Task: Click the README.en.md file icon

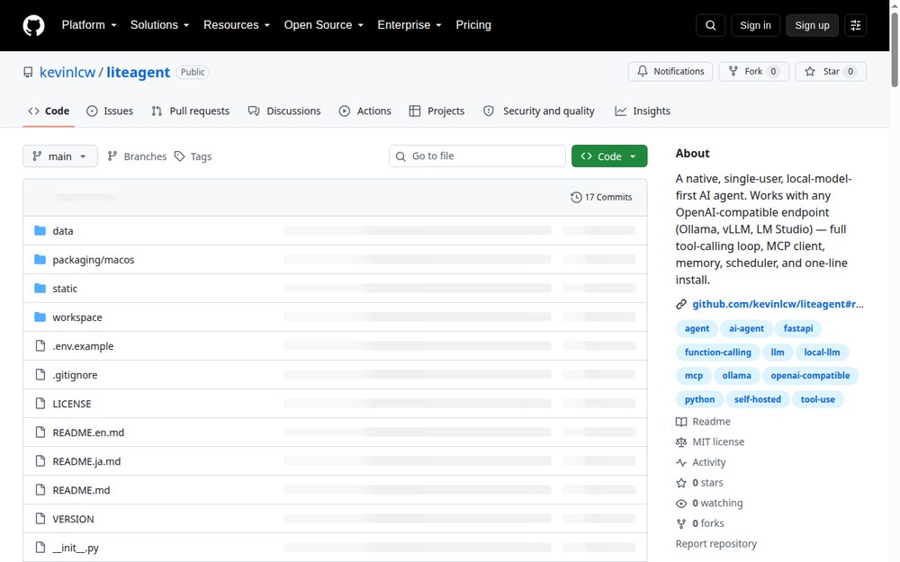Action: 40,432
